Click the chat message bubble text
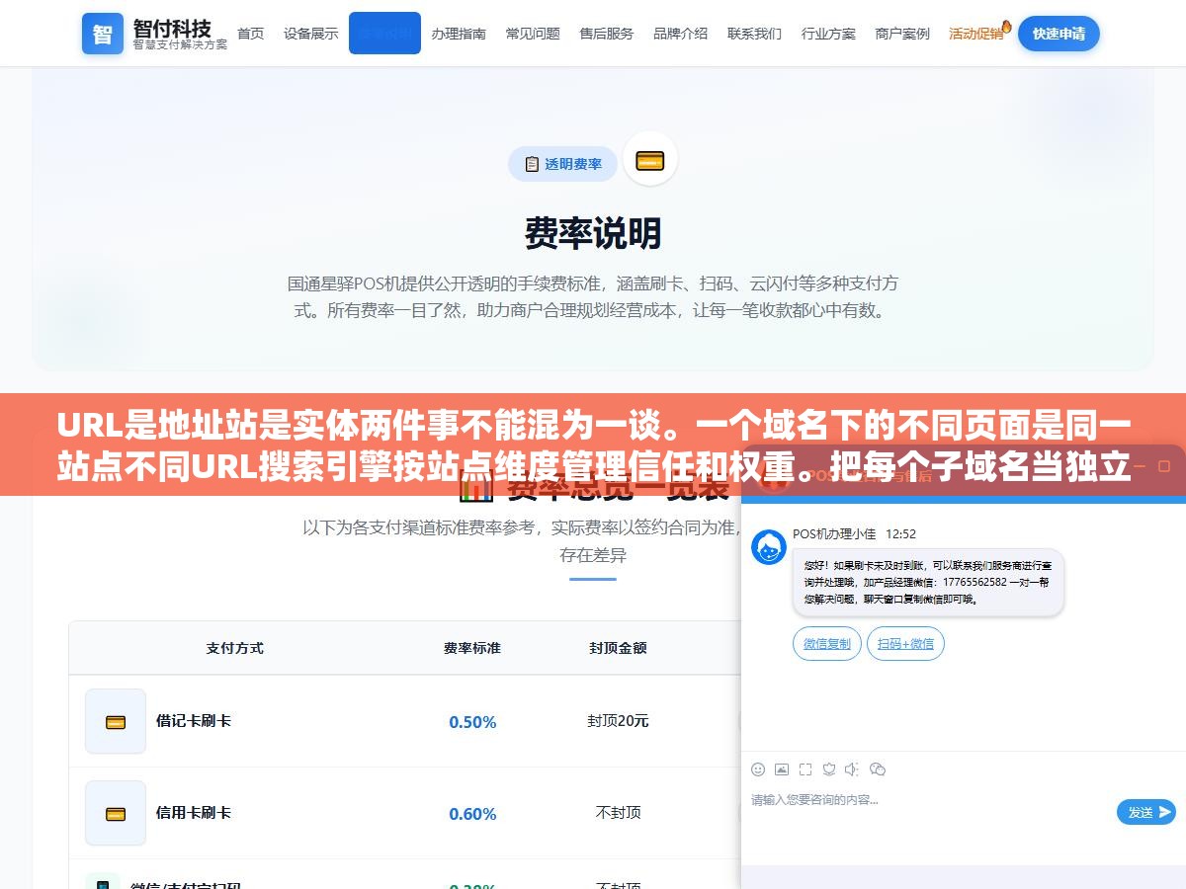The image size is (1186, 889). (x=928, y=582)
